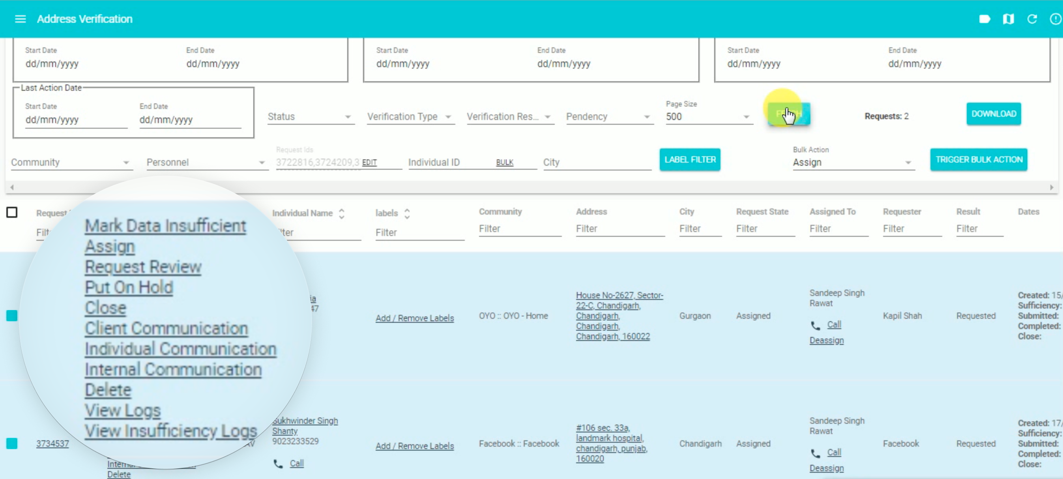Click the City search input field

point(597,163)
